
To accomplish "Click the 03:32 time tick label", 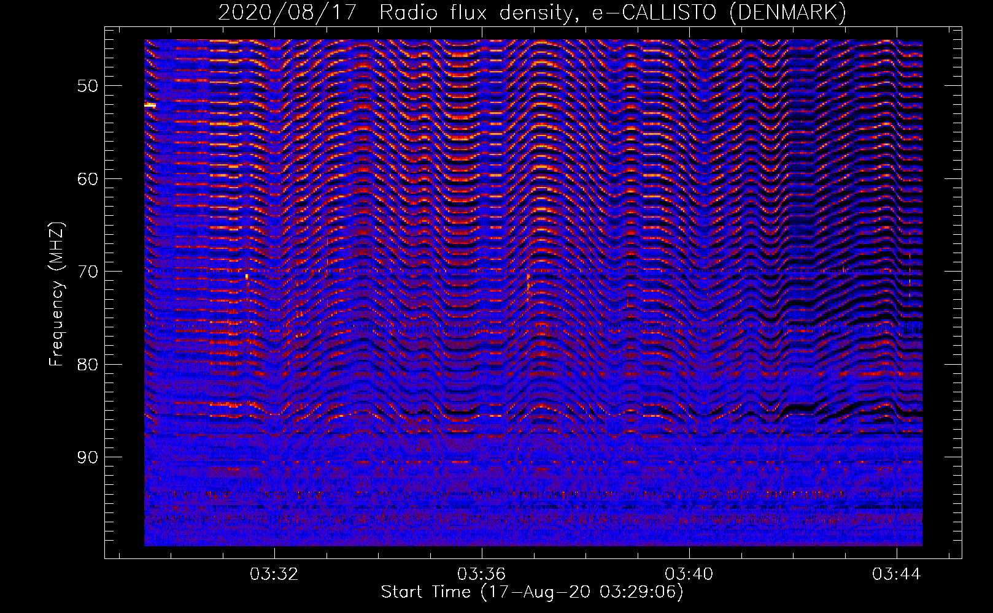I will pyautogui.click(x=274, y=574).
